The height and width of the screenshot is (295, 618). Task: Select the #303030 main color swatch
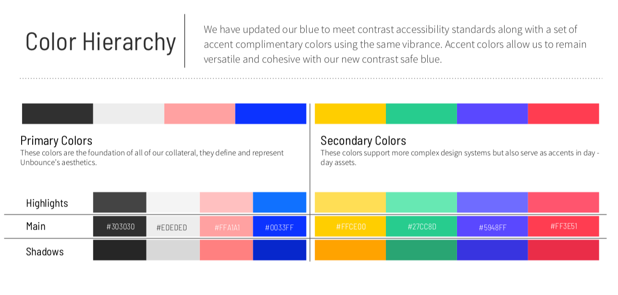pyautogui.click(x=120, y=227)
